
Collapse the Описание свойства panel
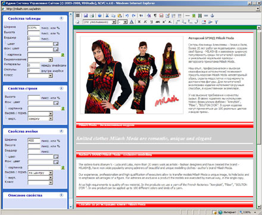click(x=61, y=195)
